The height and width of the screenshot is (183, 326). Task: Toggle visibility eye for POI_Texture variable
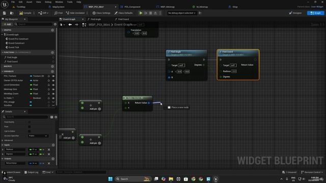pyautogui.click(x=53, y=76)
